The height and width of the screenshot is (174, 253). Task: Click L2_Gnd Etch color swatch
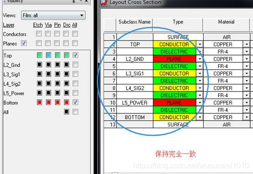coord(40,65)
